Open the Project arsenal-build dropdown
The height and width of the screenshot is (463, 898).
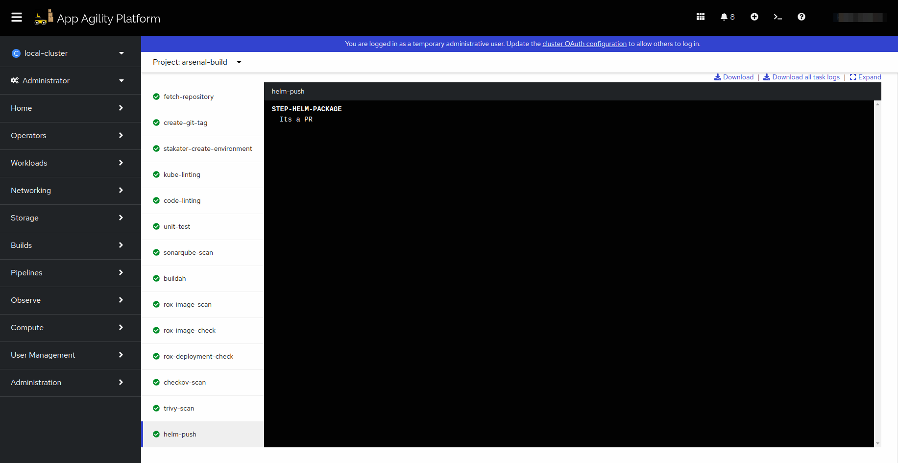197,62
